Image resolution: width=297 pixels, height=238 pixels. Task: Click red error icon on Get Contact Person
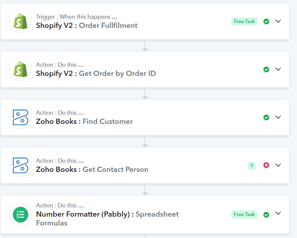click(x=266, y=165)
